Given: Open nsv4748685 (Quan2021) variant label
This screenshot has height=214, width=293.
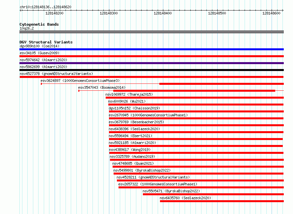Looking at the screenshot, I should 133,163.
